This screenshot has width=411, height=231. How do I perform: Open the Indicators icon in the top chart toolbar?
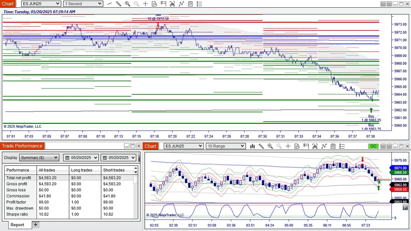click(x=181, y=4)
